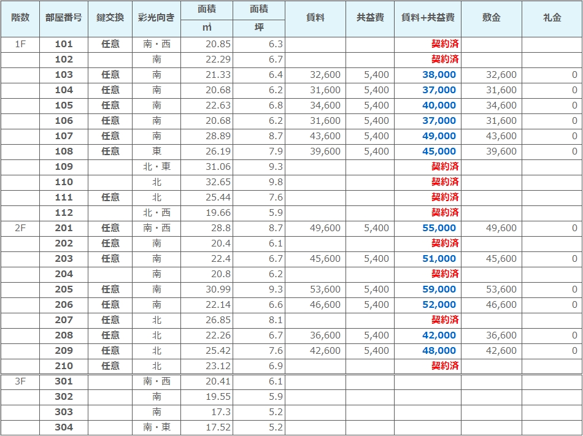Select the 49,000 total for room 107
This screenshot has width=583, height=436.
(439, 136)
